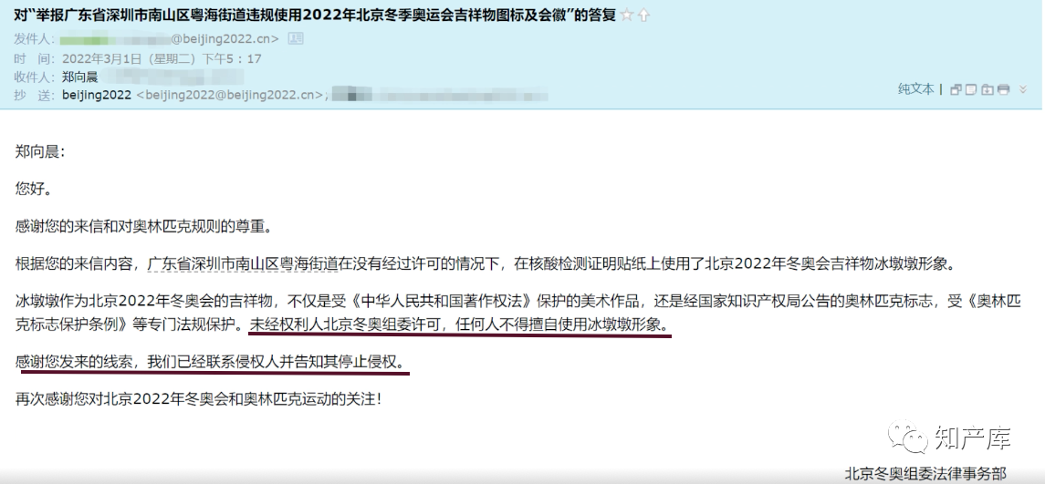Click the sentence 我们已经联系侵权人并告知其停止侵权
Viewport: 1045px width, 484px height.
(280, 362)
